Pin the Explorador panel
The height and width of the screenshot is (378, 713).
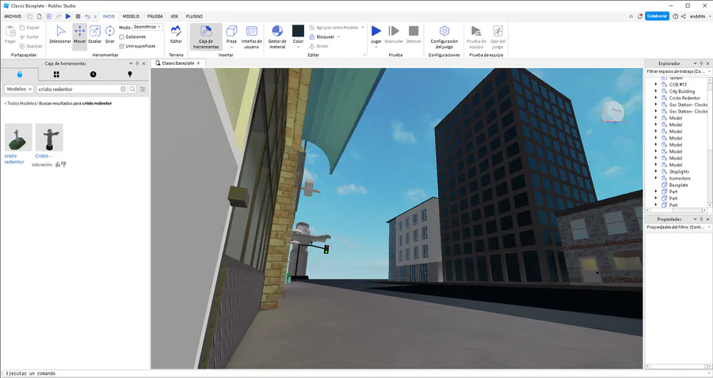pos(702,63)
